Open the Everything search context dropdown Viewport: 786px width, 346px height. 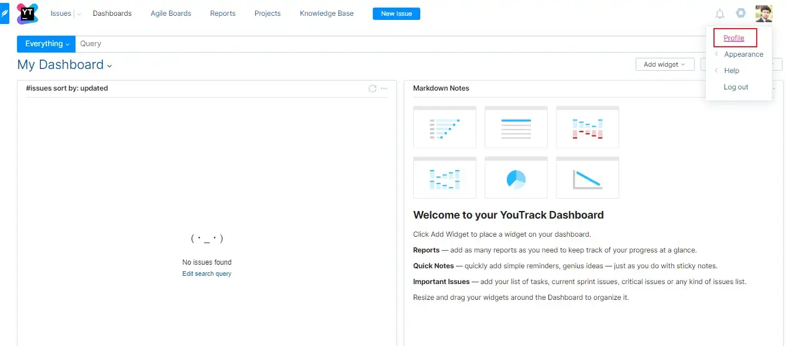[x=47, y=44]
